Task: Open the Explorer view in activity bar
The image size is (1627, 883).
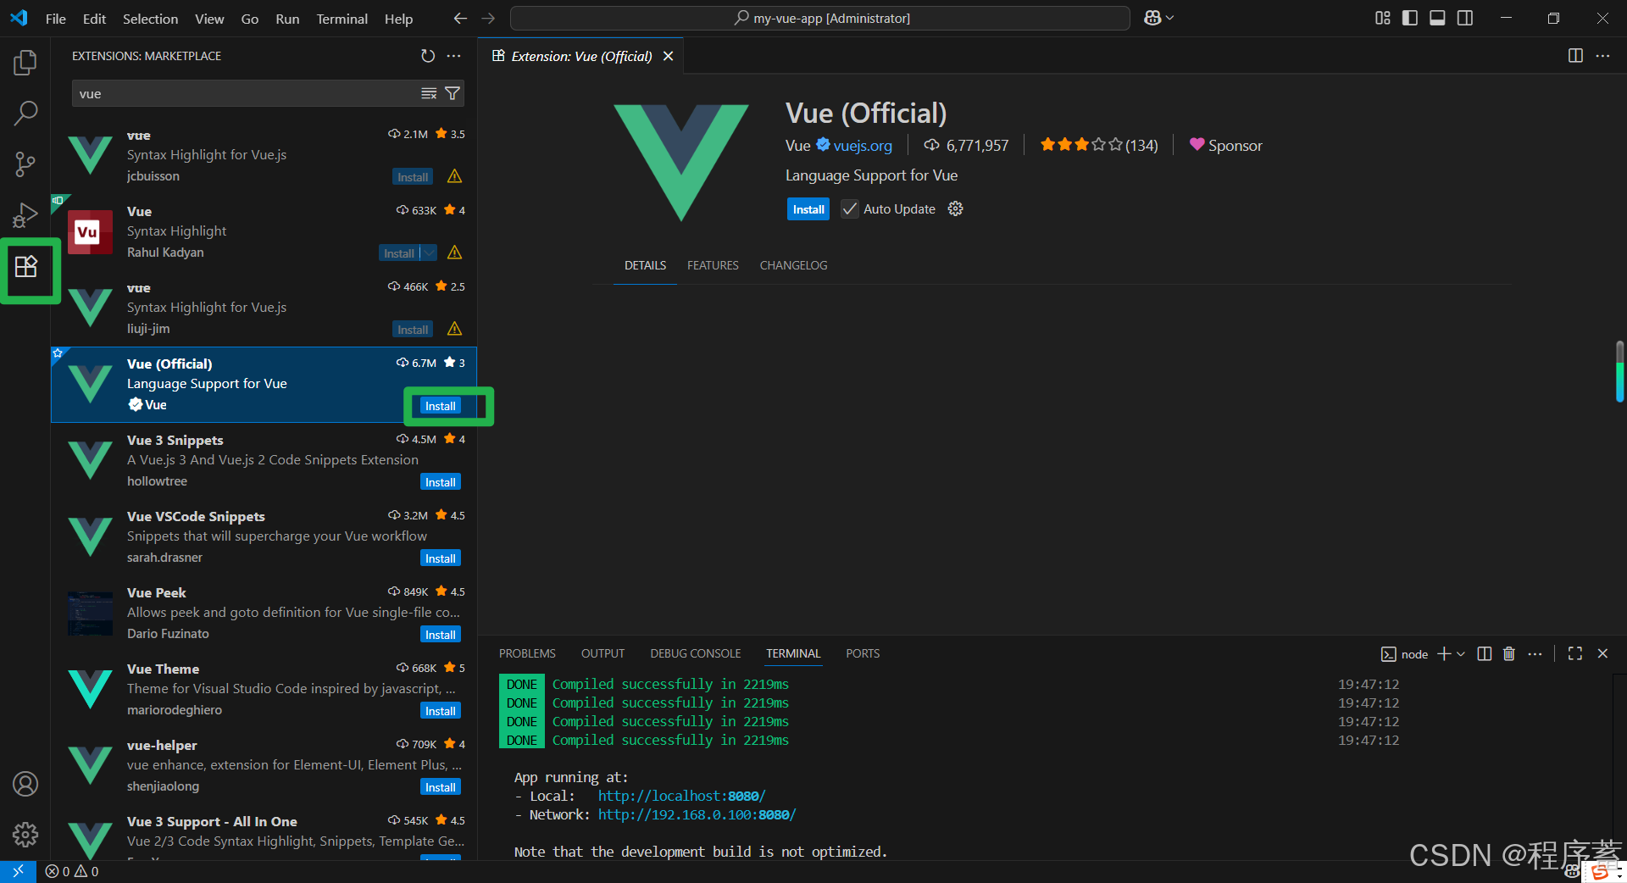Action: click(25, 63)
